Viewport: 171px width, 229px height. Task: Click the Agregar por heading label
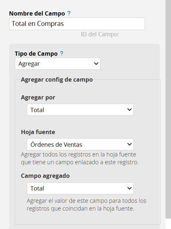[38, 97]
